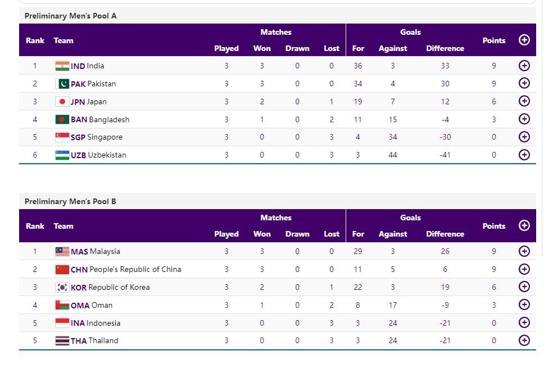The height and width of the screenshot is (365, 544).
Task: Expand all rows in Pool B header
Action: coord(524,225)
